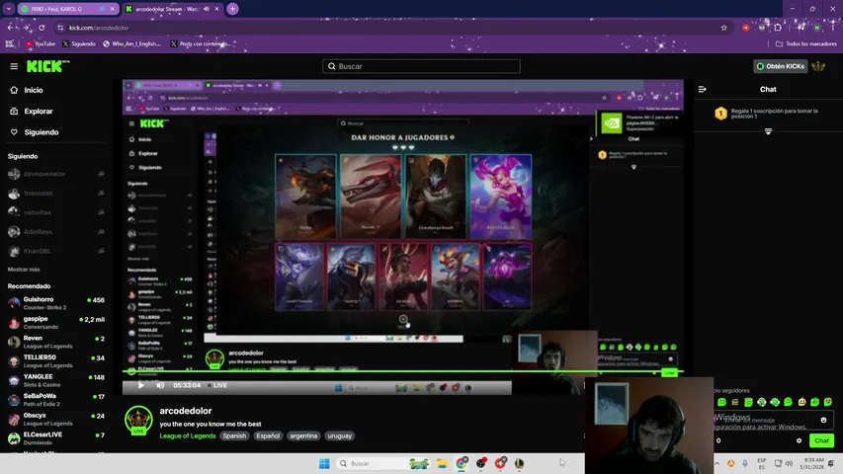
Task: Open Guishorro recommended channel
Action: [x=56, y=303]
